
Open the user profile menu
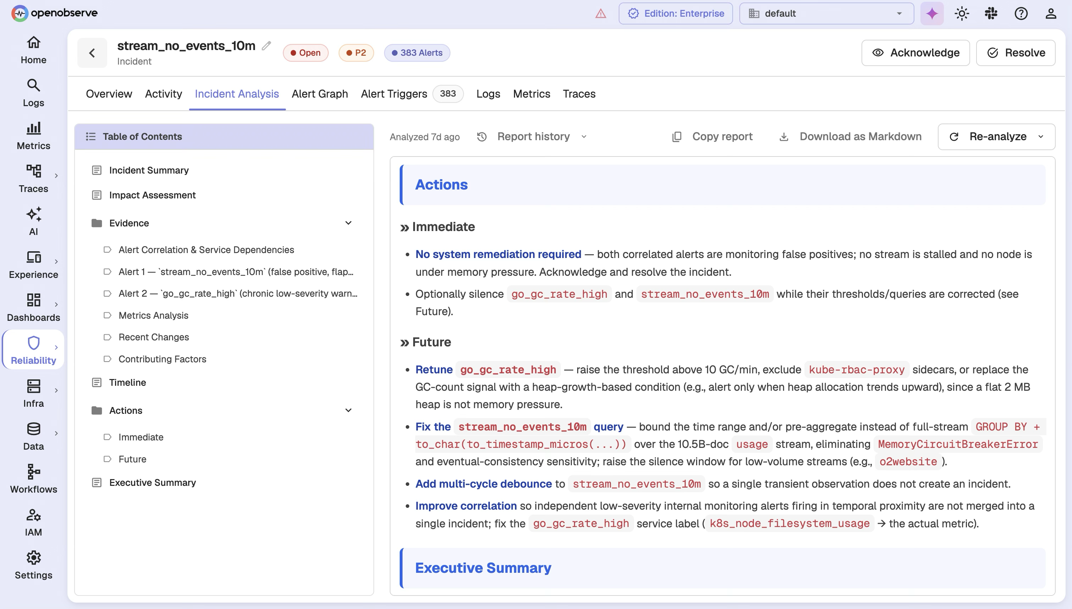pos(1051,13)
